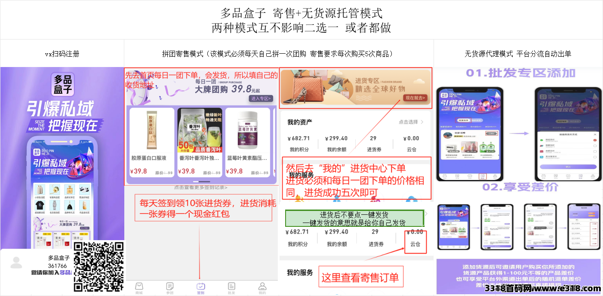Tap the 多品盒子 logo on purple poster

63,84
